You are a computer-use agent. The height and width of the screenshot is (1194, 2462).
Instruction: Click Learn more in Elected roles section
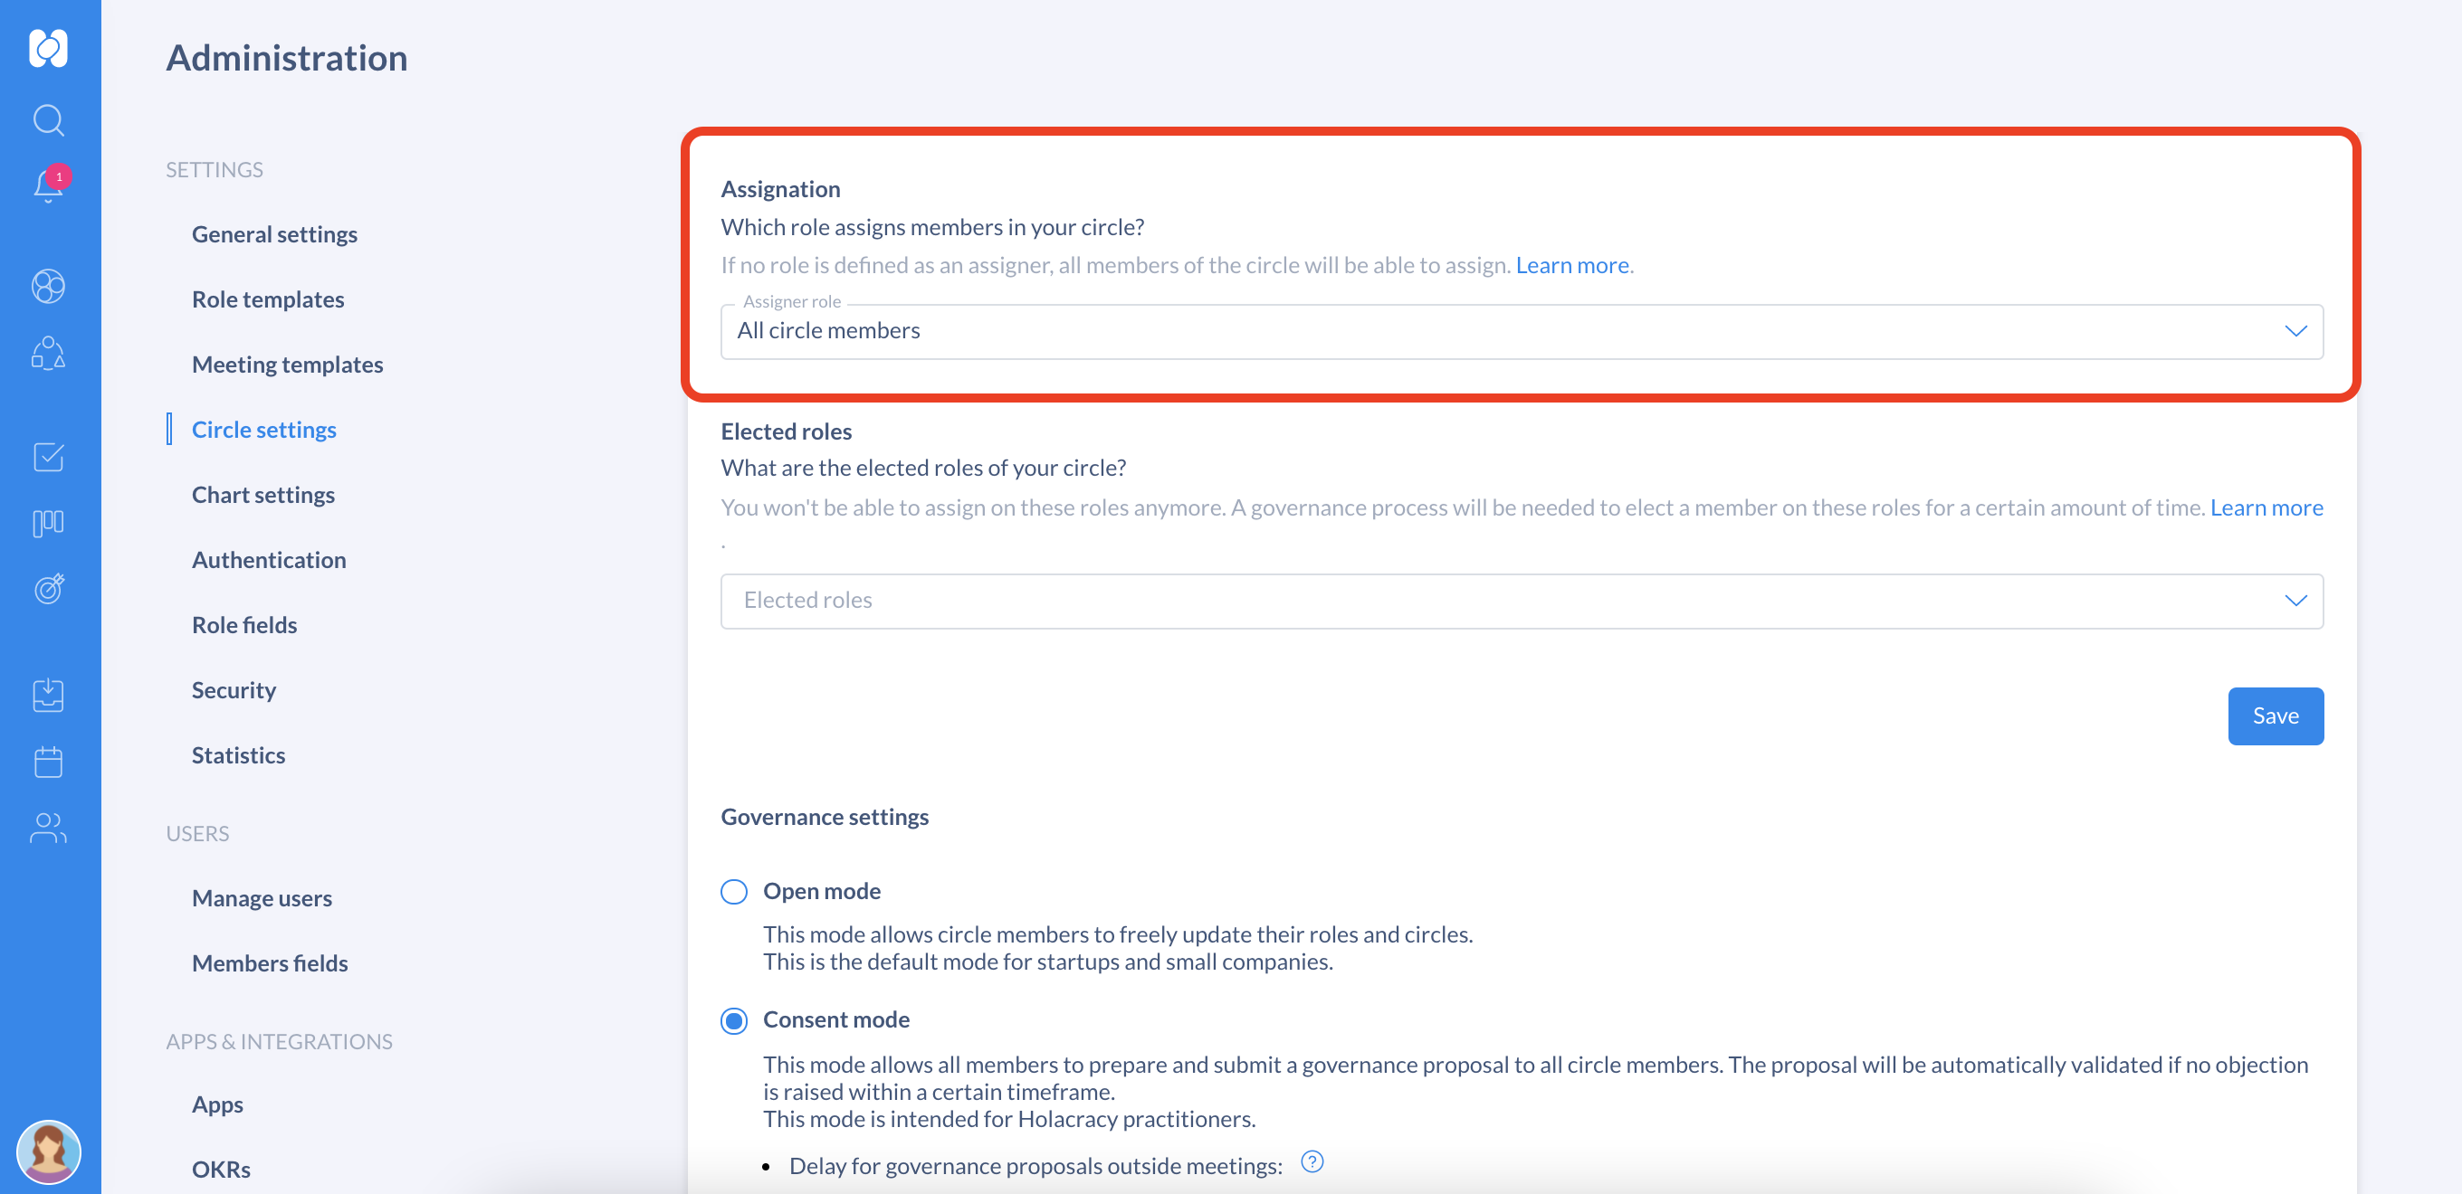click(x=2266, y=507)
